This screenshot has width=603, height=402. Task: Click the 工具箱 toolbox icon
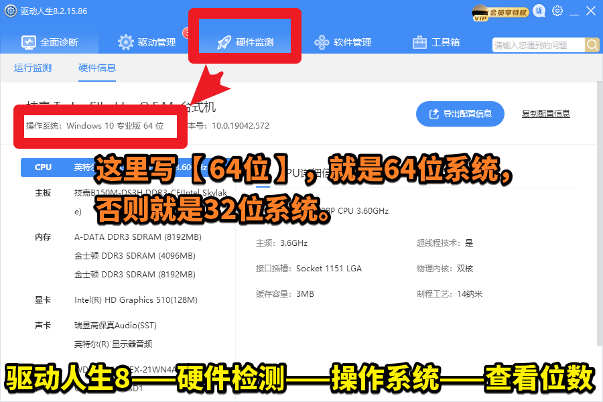419,42
